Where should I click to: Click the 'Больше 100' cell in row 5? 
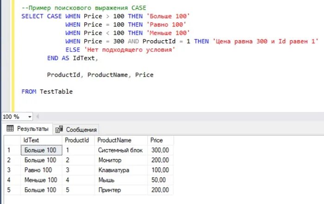coord(41,190)
